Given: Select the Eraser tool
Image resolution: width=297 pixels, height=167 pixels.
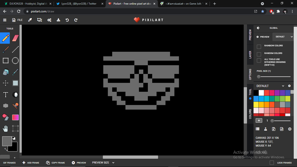Looking at the screenshot, I should 15,38.
